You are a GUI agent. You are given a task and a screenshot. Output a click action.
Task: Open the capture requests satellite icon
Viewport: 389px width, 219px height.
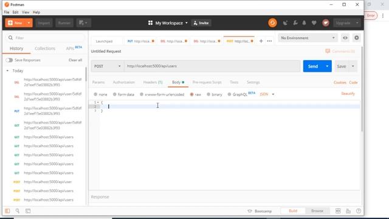tap(285, 23)
